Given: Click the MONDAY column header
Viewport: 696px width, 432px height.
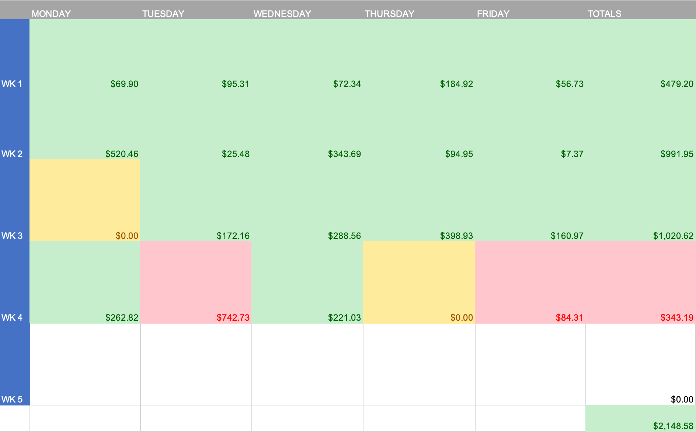Looking at the screenshot, I should click(51, 14).
